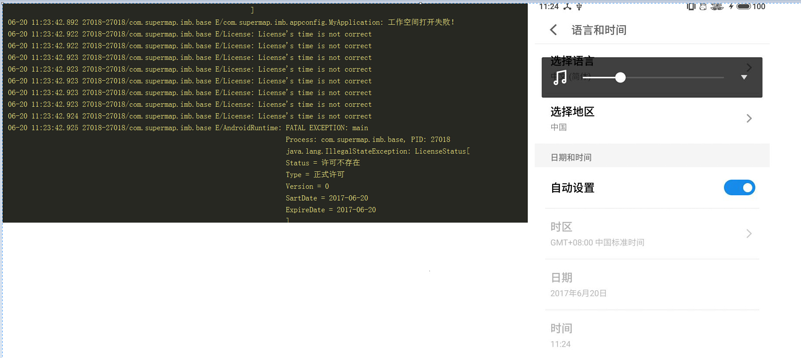Open the 选择地区 setting
This screenshot has width=801, height=358.
click(652, 118)
